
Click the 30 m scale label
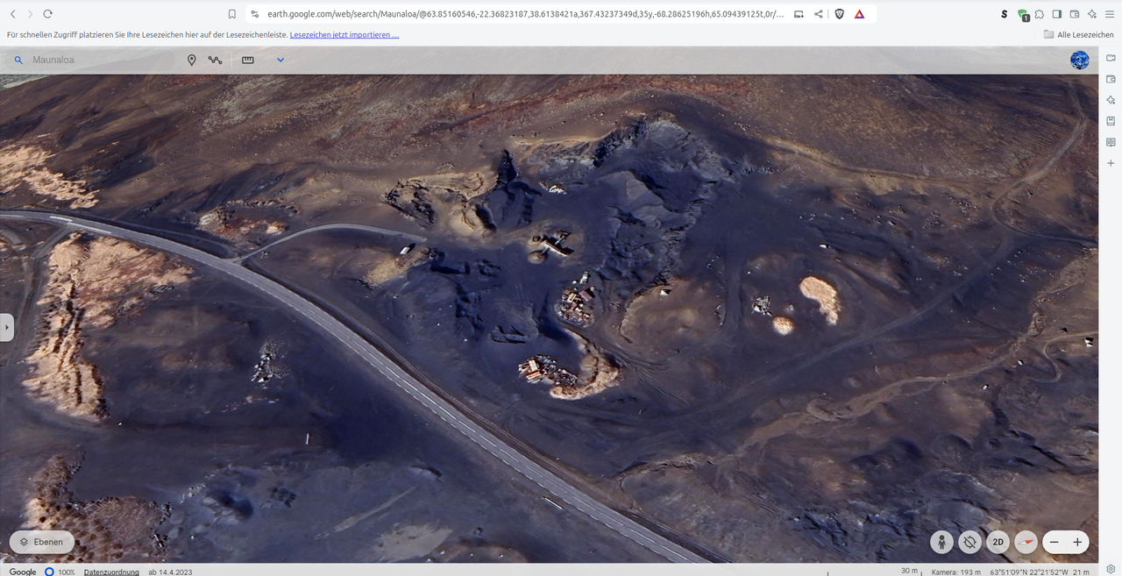(909, 571)
